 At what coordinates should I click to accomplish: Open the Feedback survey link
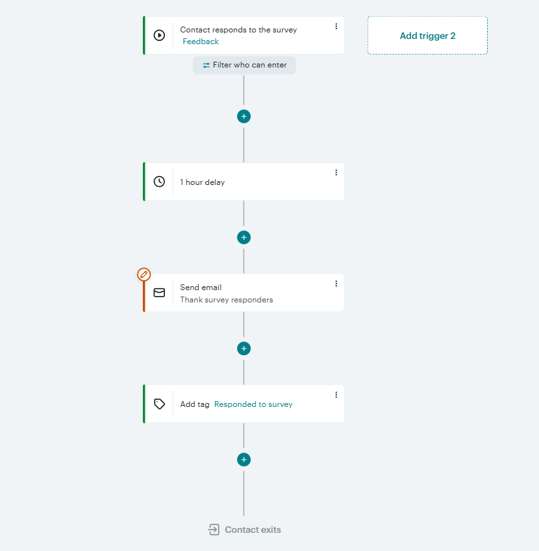[x=200, y=41]
